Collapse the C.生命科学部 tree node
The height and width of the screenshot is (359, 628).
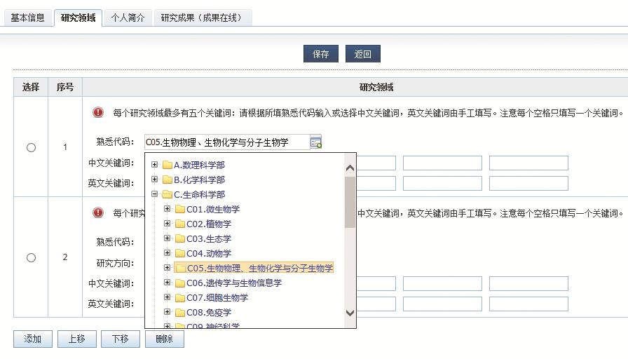154,194
